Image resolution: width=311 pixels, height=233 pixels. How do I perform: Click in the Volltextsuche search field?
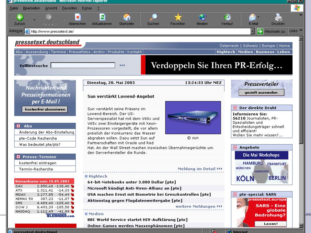click(x=83, y=65)
